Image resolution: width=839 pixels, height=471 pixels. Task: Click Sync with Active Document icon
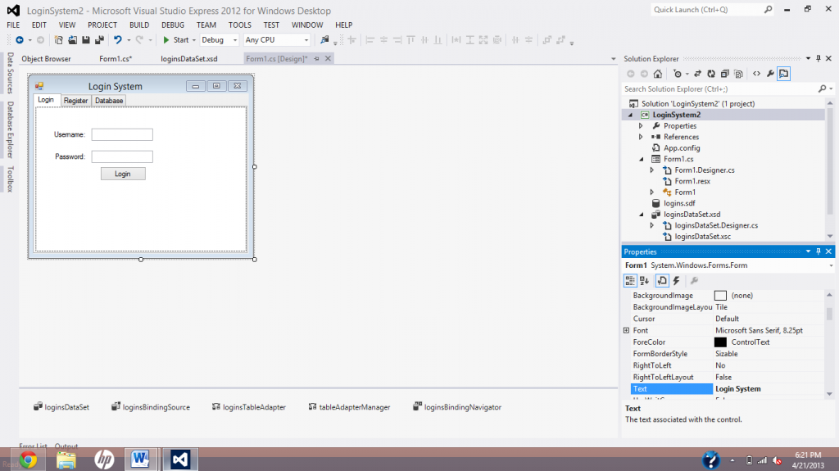click(x=697, y=74)
